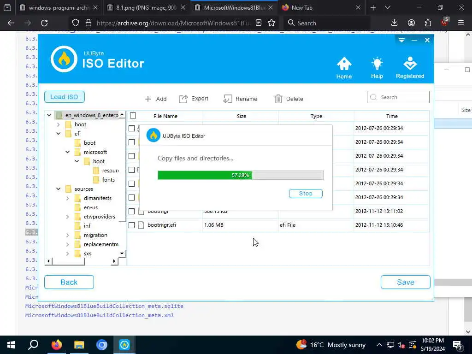Click tree horizontal scroll right arrow
Screen dimensions: 472x354
pos(114,261)
